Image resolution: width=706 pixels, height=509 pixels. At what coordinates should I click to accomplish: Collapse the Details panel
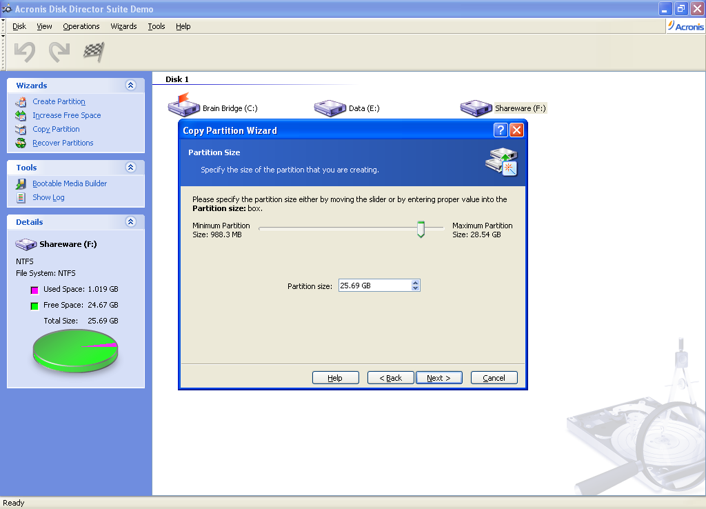(130, 221)
